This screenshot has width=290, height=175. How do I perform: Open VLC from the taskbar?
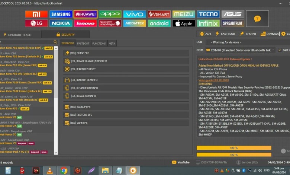[49, 171]
